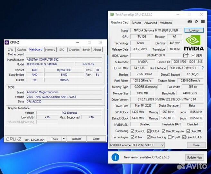The height and width of the screenshot is (174, 211).
Task: Click the Manufacturer field ASUSTeK COMPUTER INC.
Action: point(64,59)
